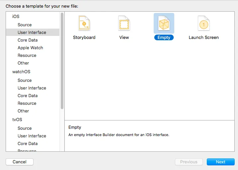
Task: Select User Interface under tvOS
Action: tap(32, 136)
